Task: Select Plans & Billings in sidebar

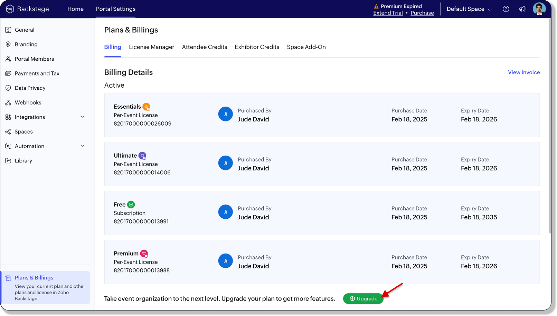Action: (46, 287)
